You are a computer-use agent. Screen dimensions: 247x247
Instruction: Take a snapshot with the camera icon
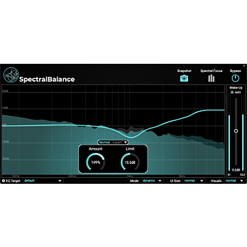tap(184, 78)
